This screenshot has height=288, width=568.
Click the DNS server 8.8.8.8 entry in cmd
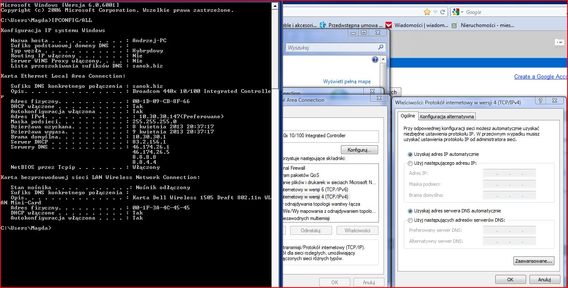pos(145,157)
